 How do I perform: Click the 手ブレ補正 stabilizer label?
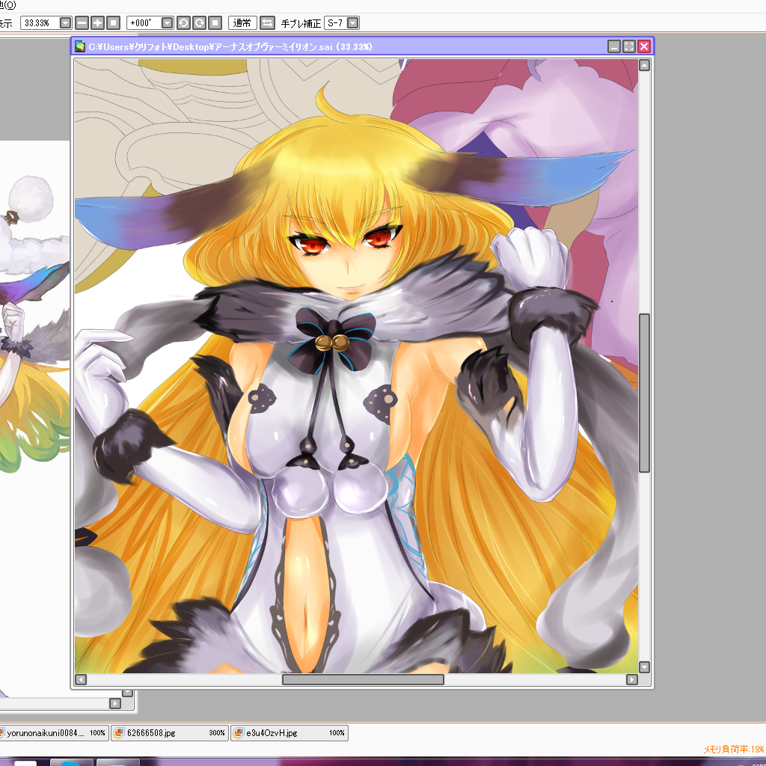pyautogui.click(x=301, y=23)
